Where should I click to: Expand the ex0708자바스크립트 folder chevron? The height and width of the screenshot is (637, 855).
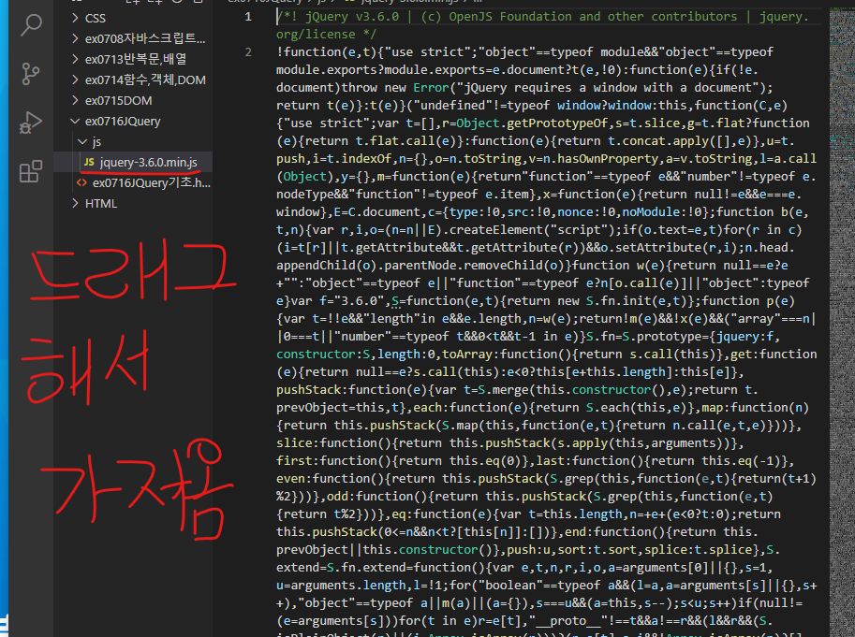(x=75, y=38)
